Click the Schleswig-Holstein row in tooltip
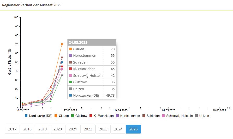 92,75
